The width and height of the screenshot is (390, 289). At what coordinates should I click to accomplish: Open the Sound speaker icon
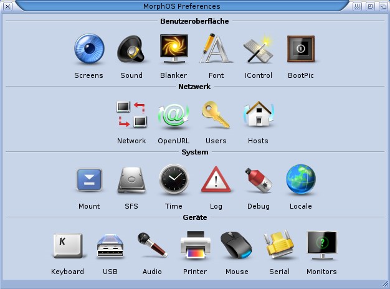tap(131, 49)
